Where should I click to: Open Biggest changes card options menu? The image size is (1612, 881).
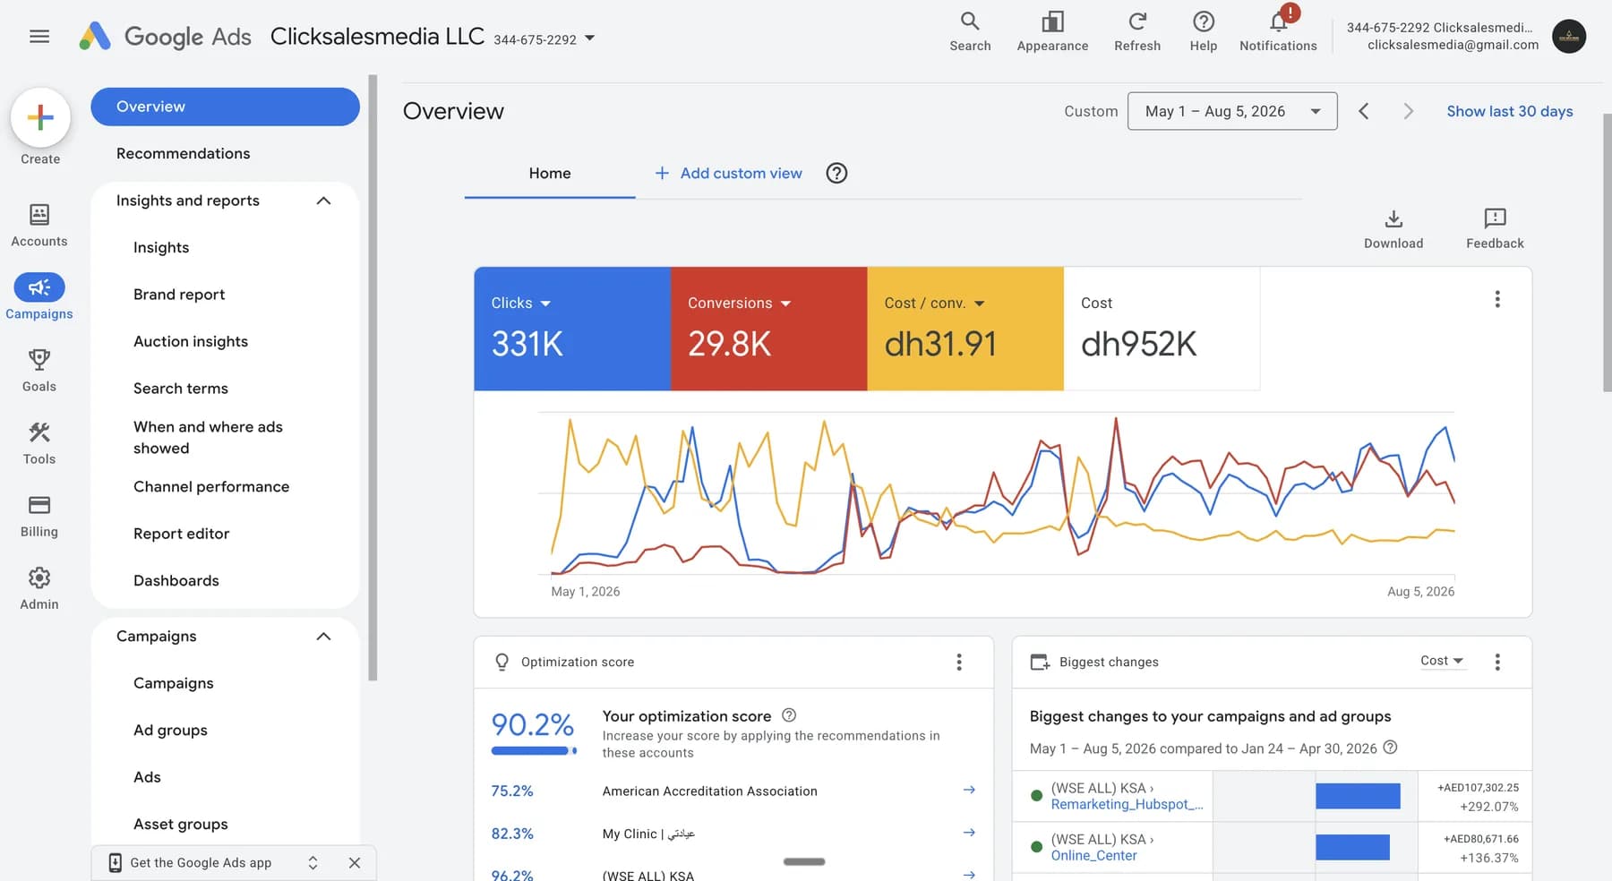pyautogui.click(x=1497, y=662)
